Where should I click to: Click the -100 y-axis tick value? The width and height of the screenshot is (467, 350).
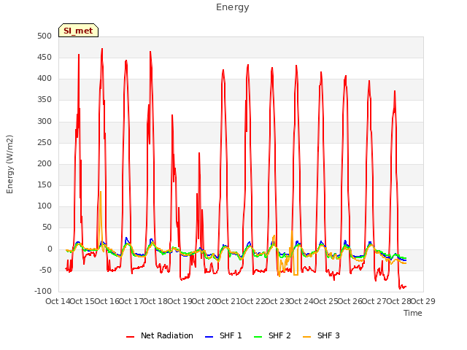pyautogui.click(x=43, y=291)
